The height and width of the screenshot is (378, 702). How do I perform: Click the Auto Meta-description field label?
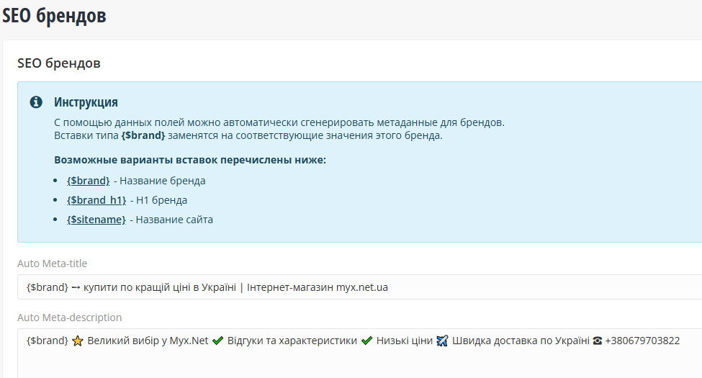click(69, 318)
